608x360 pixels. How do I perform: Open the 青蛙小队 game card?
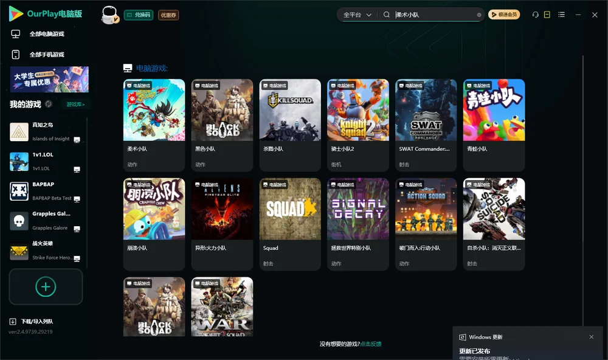494,125
